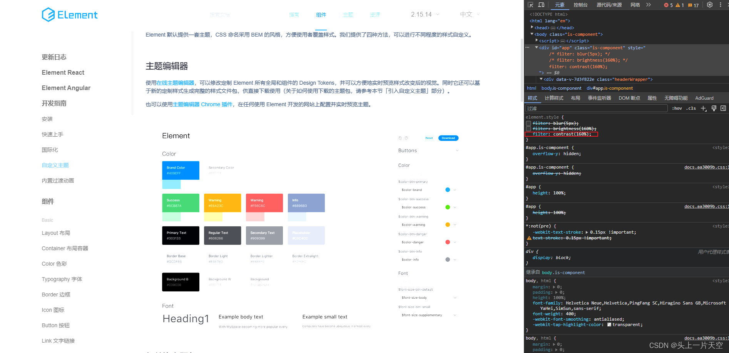729x353 pixels.
Task: Expand the $color-brand color options arrow
Action: pyautogui.click(x=455, y=189)
